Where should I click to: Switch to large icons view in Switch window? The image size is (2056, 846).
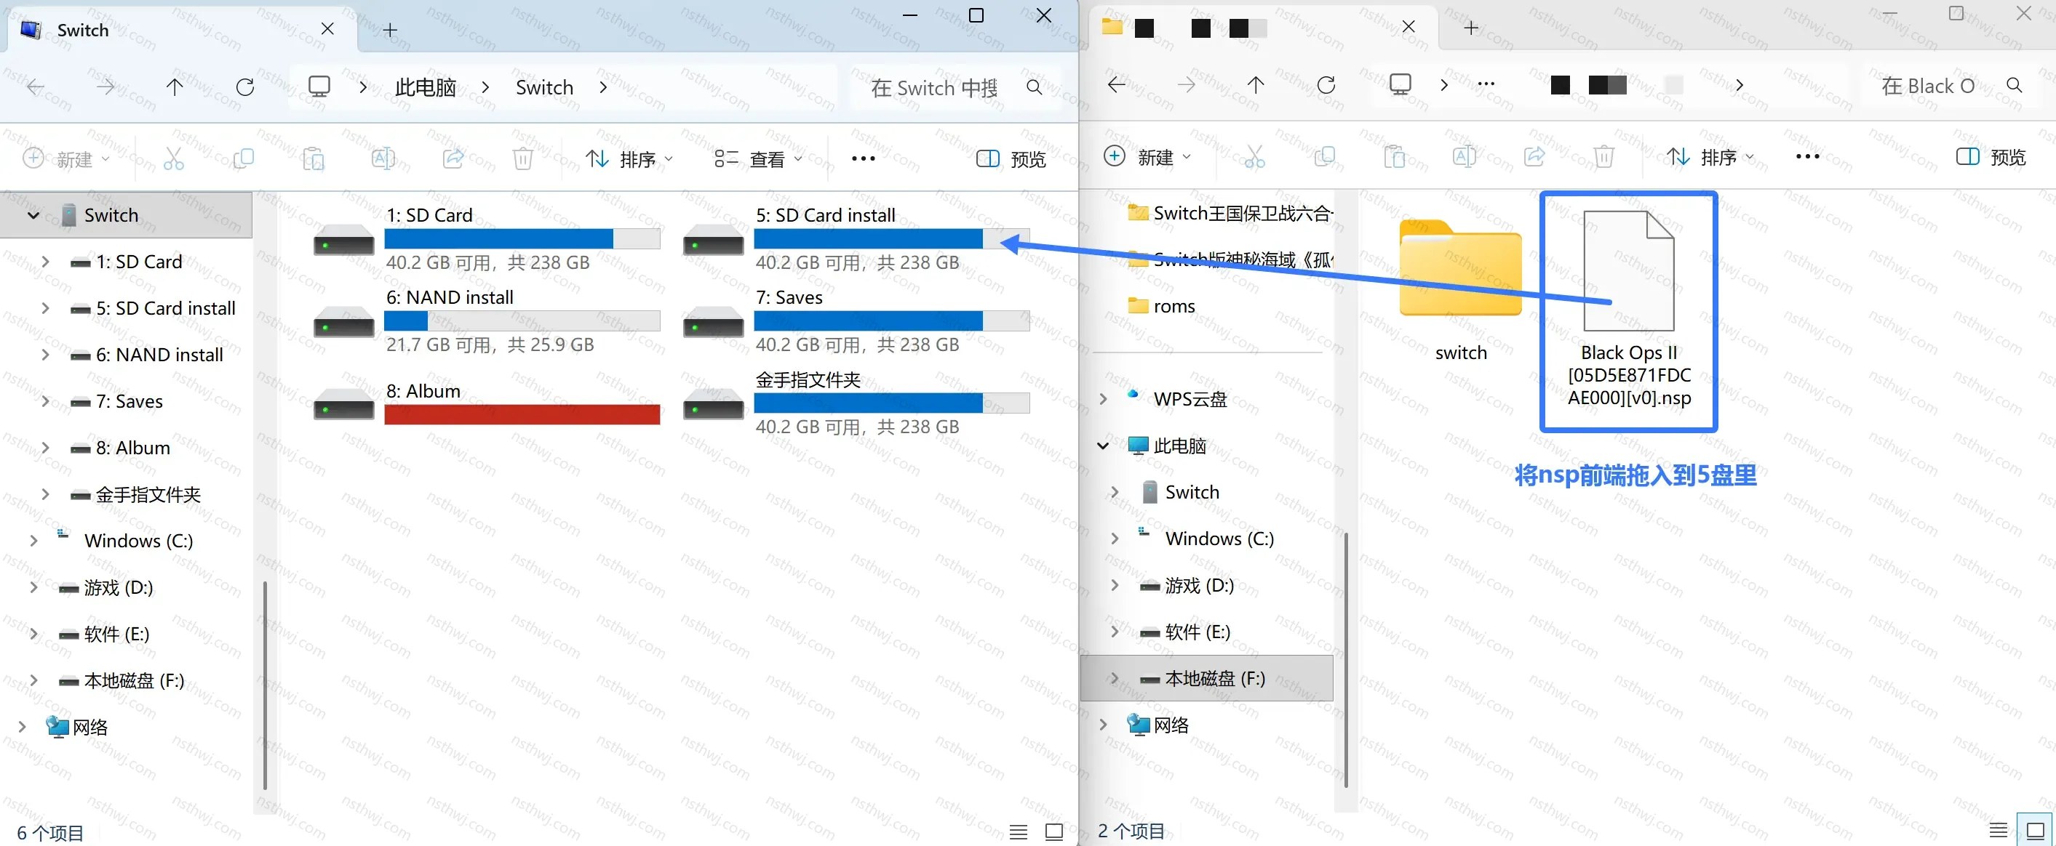coord(1054,832)
